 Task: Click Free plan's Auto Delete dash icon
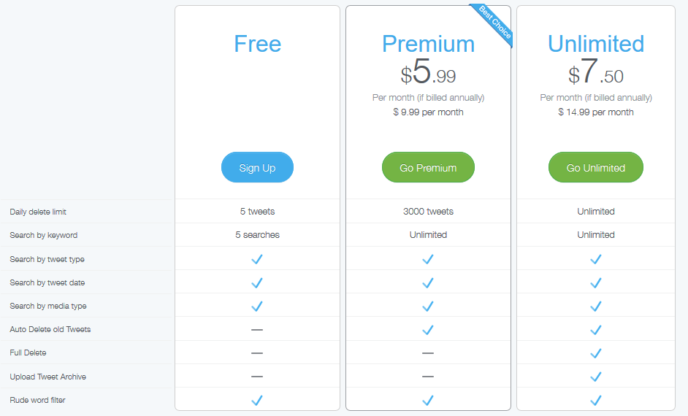click(257, 330)
